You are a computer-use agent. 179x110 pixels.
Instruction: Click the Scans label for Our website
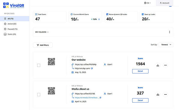click(140, 59)
